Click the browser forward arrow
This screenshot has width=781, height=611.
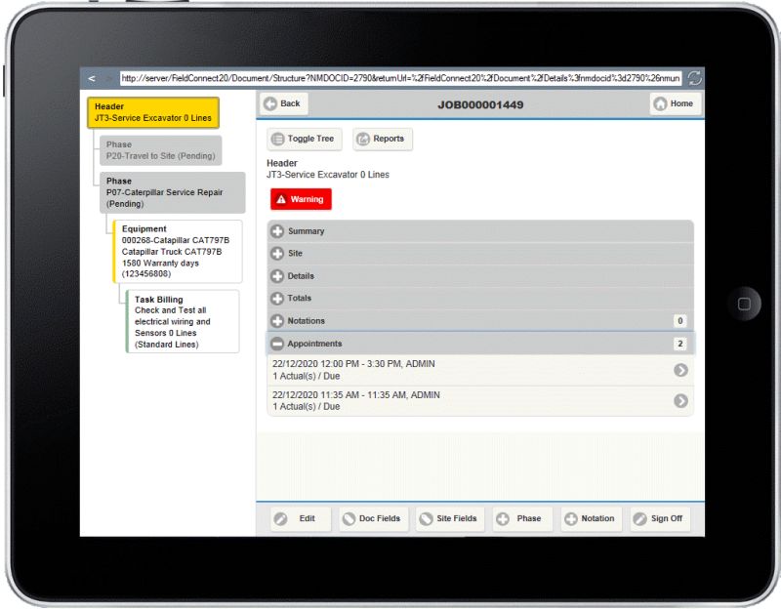[108, 79]
